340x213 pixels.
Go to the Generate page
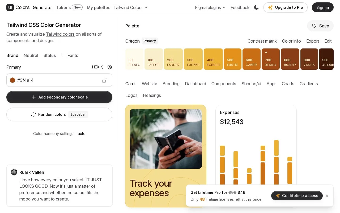click(x=42, y=7)
